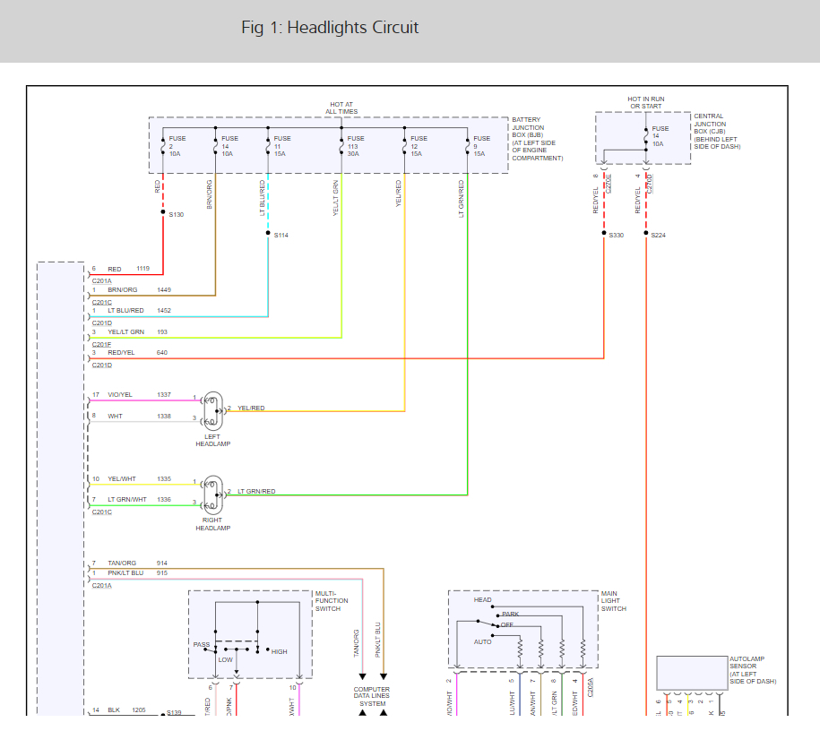This screenshot has width=820, height=731.
Task: Select the left headlamp connector symbol
Action: tap(213, 411)
